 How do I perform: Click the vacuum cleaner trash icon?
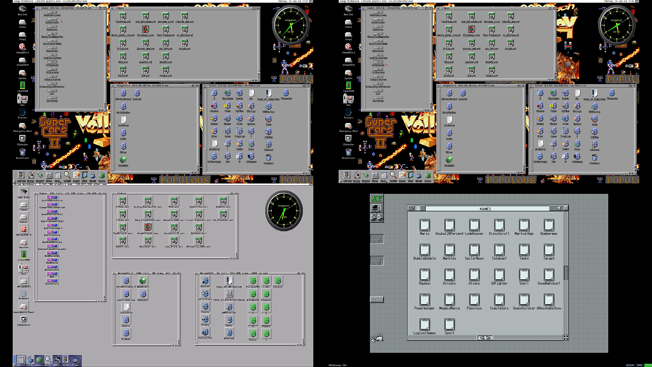click(377, 338)
